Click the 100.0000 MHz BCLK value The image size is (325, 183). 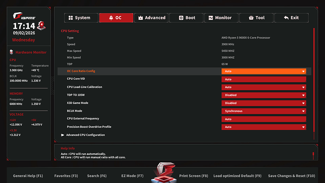tap(18, 81)
